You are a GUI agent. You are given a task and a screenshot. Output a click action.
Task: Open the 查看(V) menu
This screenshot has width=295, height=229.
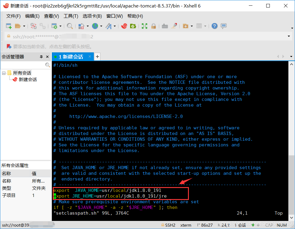click(51, 16)
